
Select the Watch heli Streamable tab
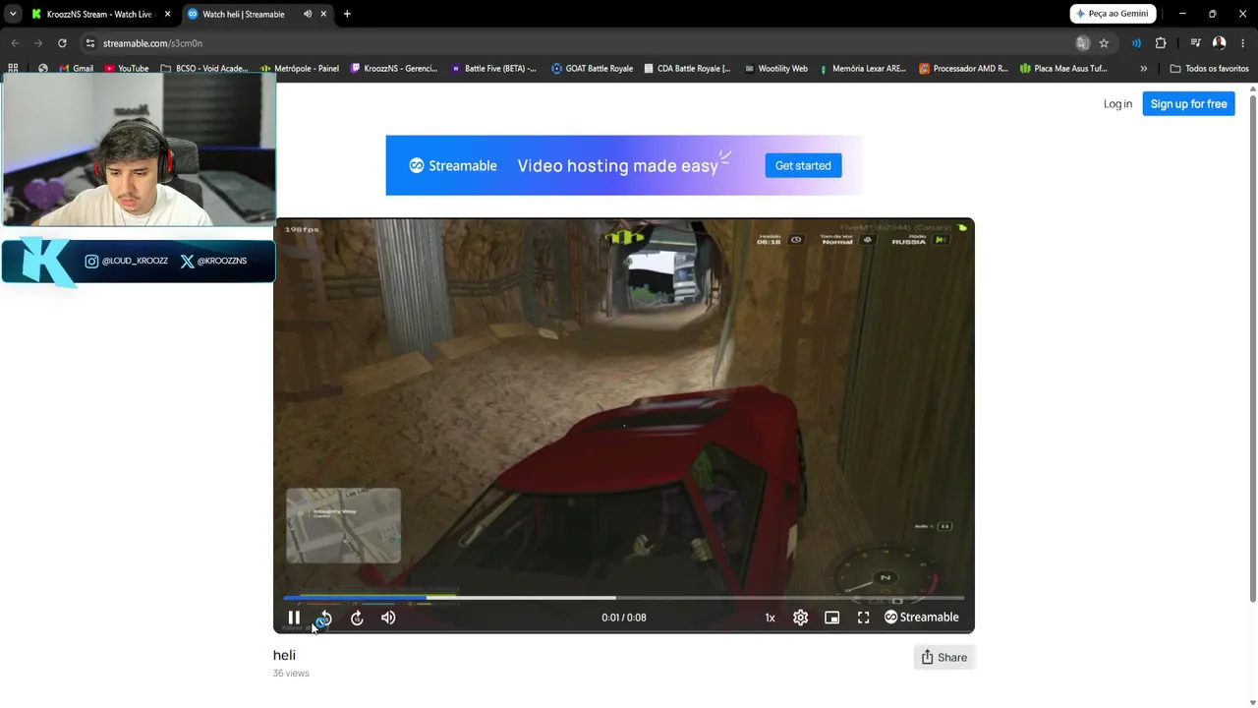click(244, 14)
